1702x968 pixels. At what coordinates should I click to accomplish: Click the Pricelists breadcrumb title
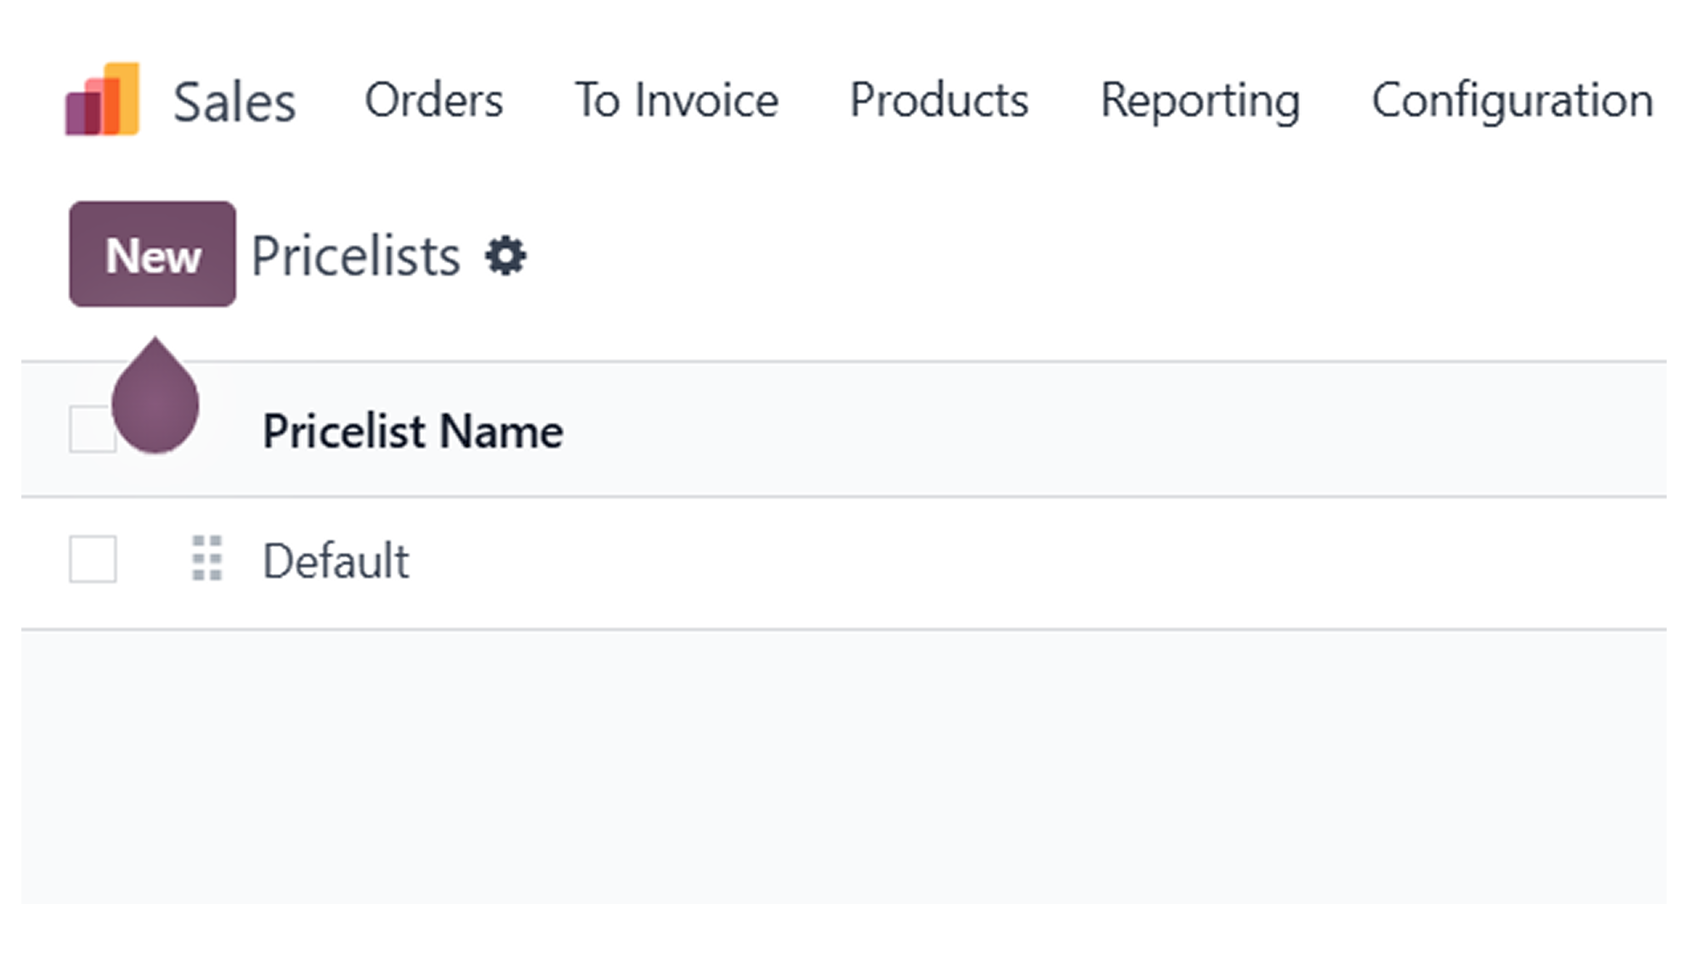click(x=356, y=256)
